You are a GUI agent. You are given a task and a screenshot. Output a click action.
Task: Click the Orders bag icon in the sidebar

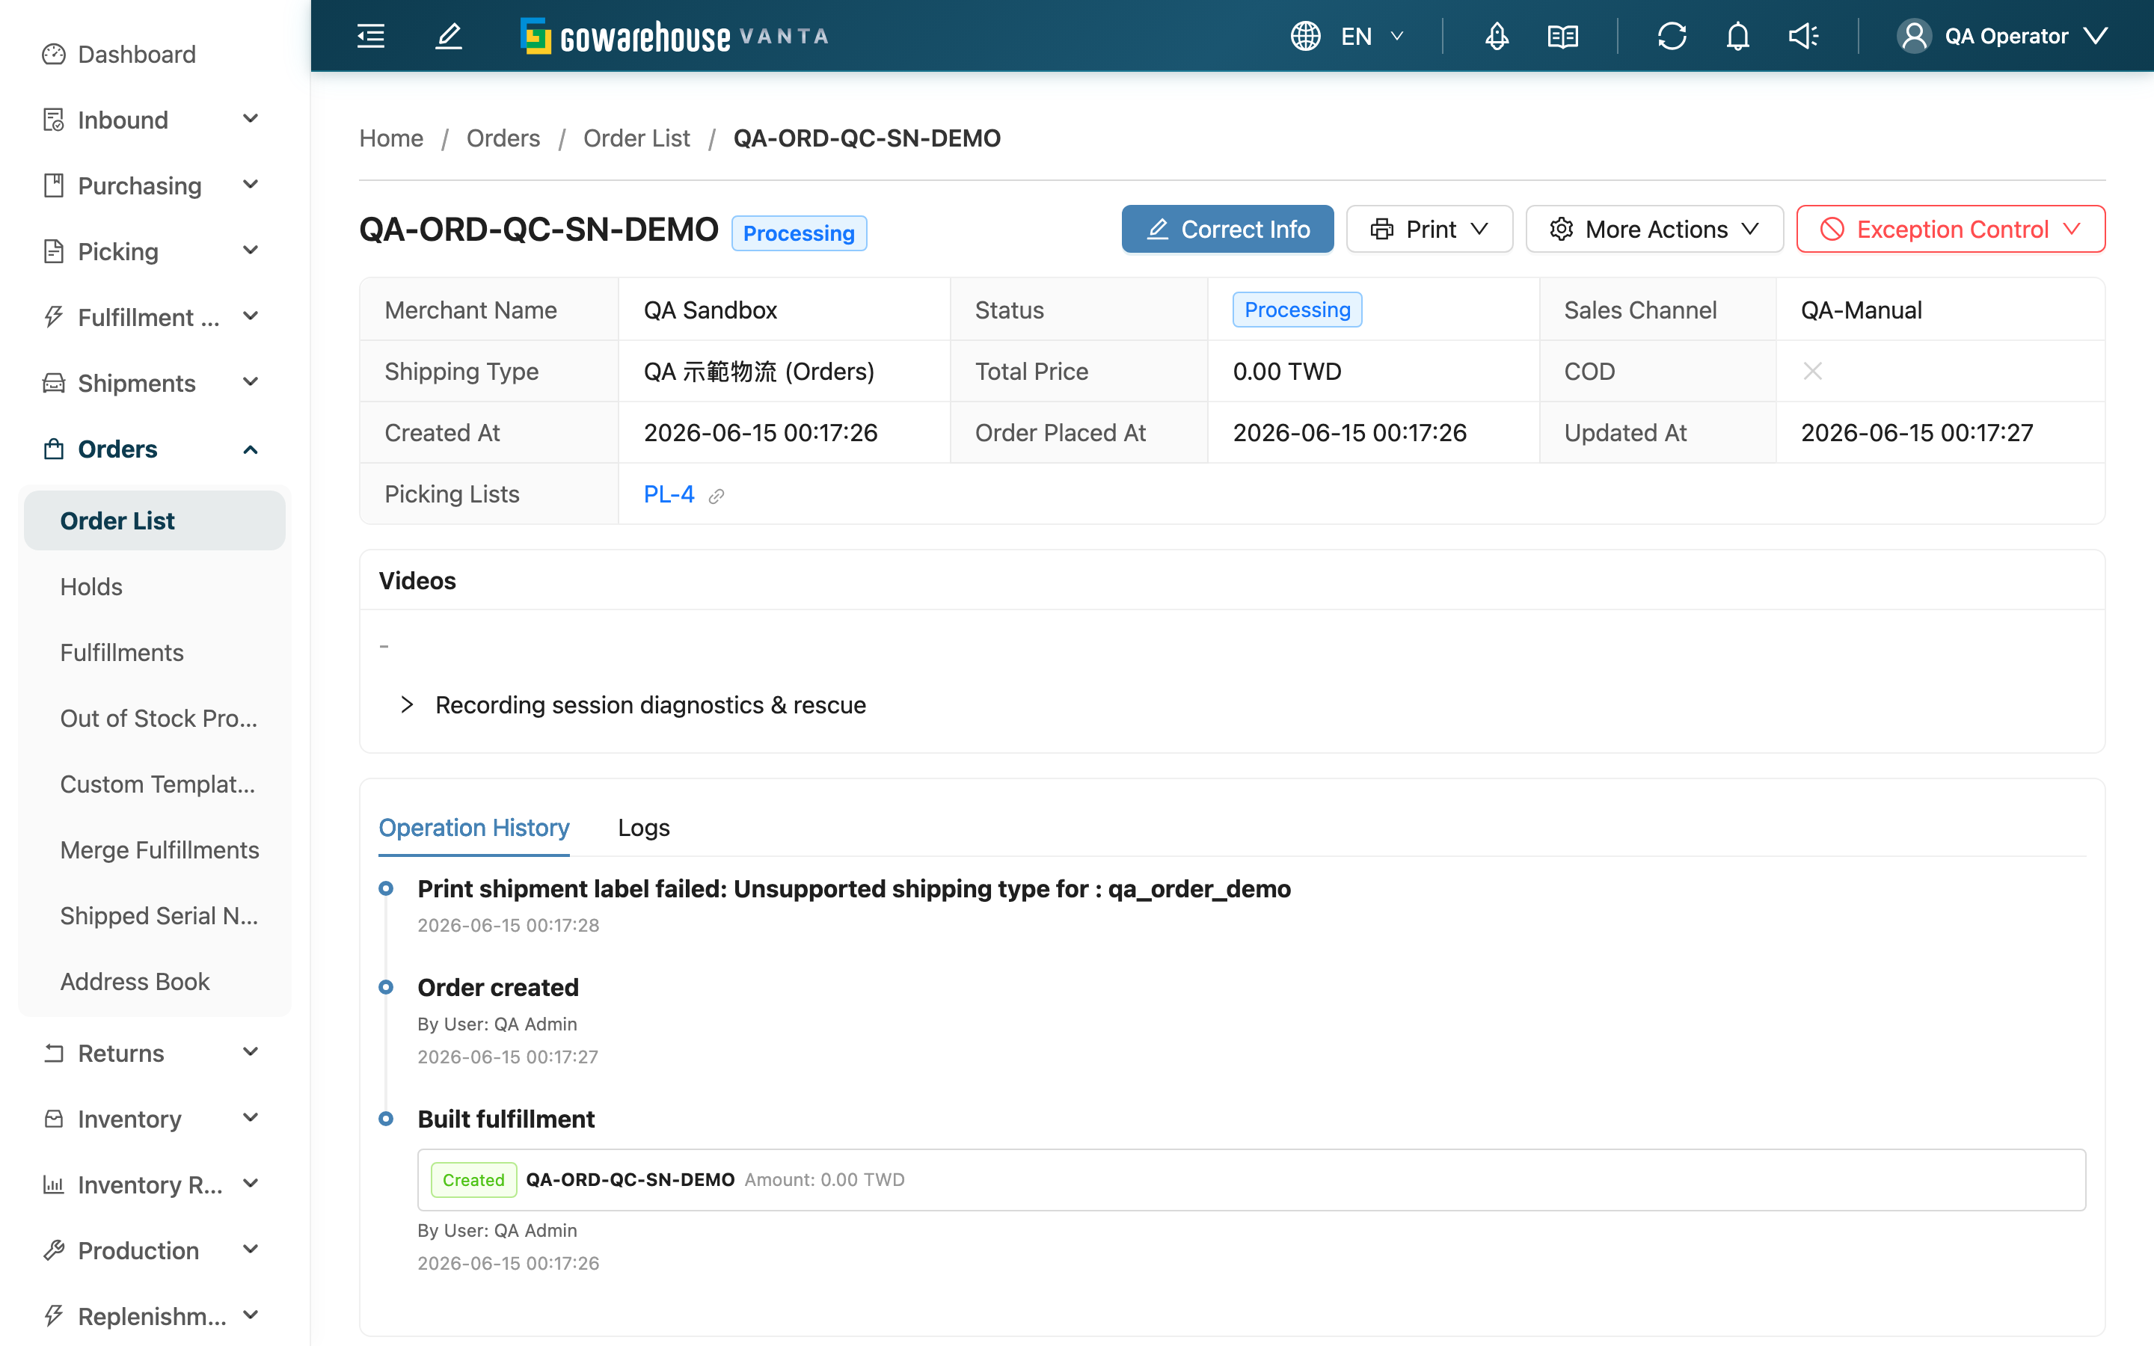[x=53, y=449]
